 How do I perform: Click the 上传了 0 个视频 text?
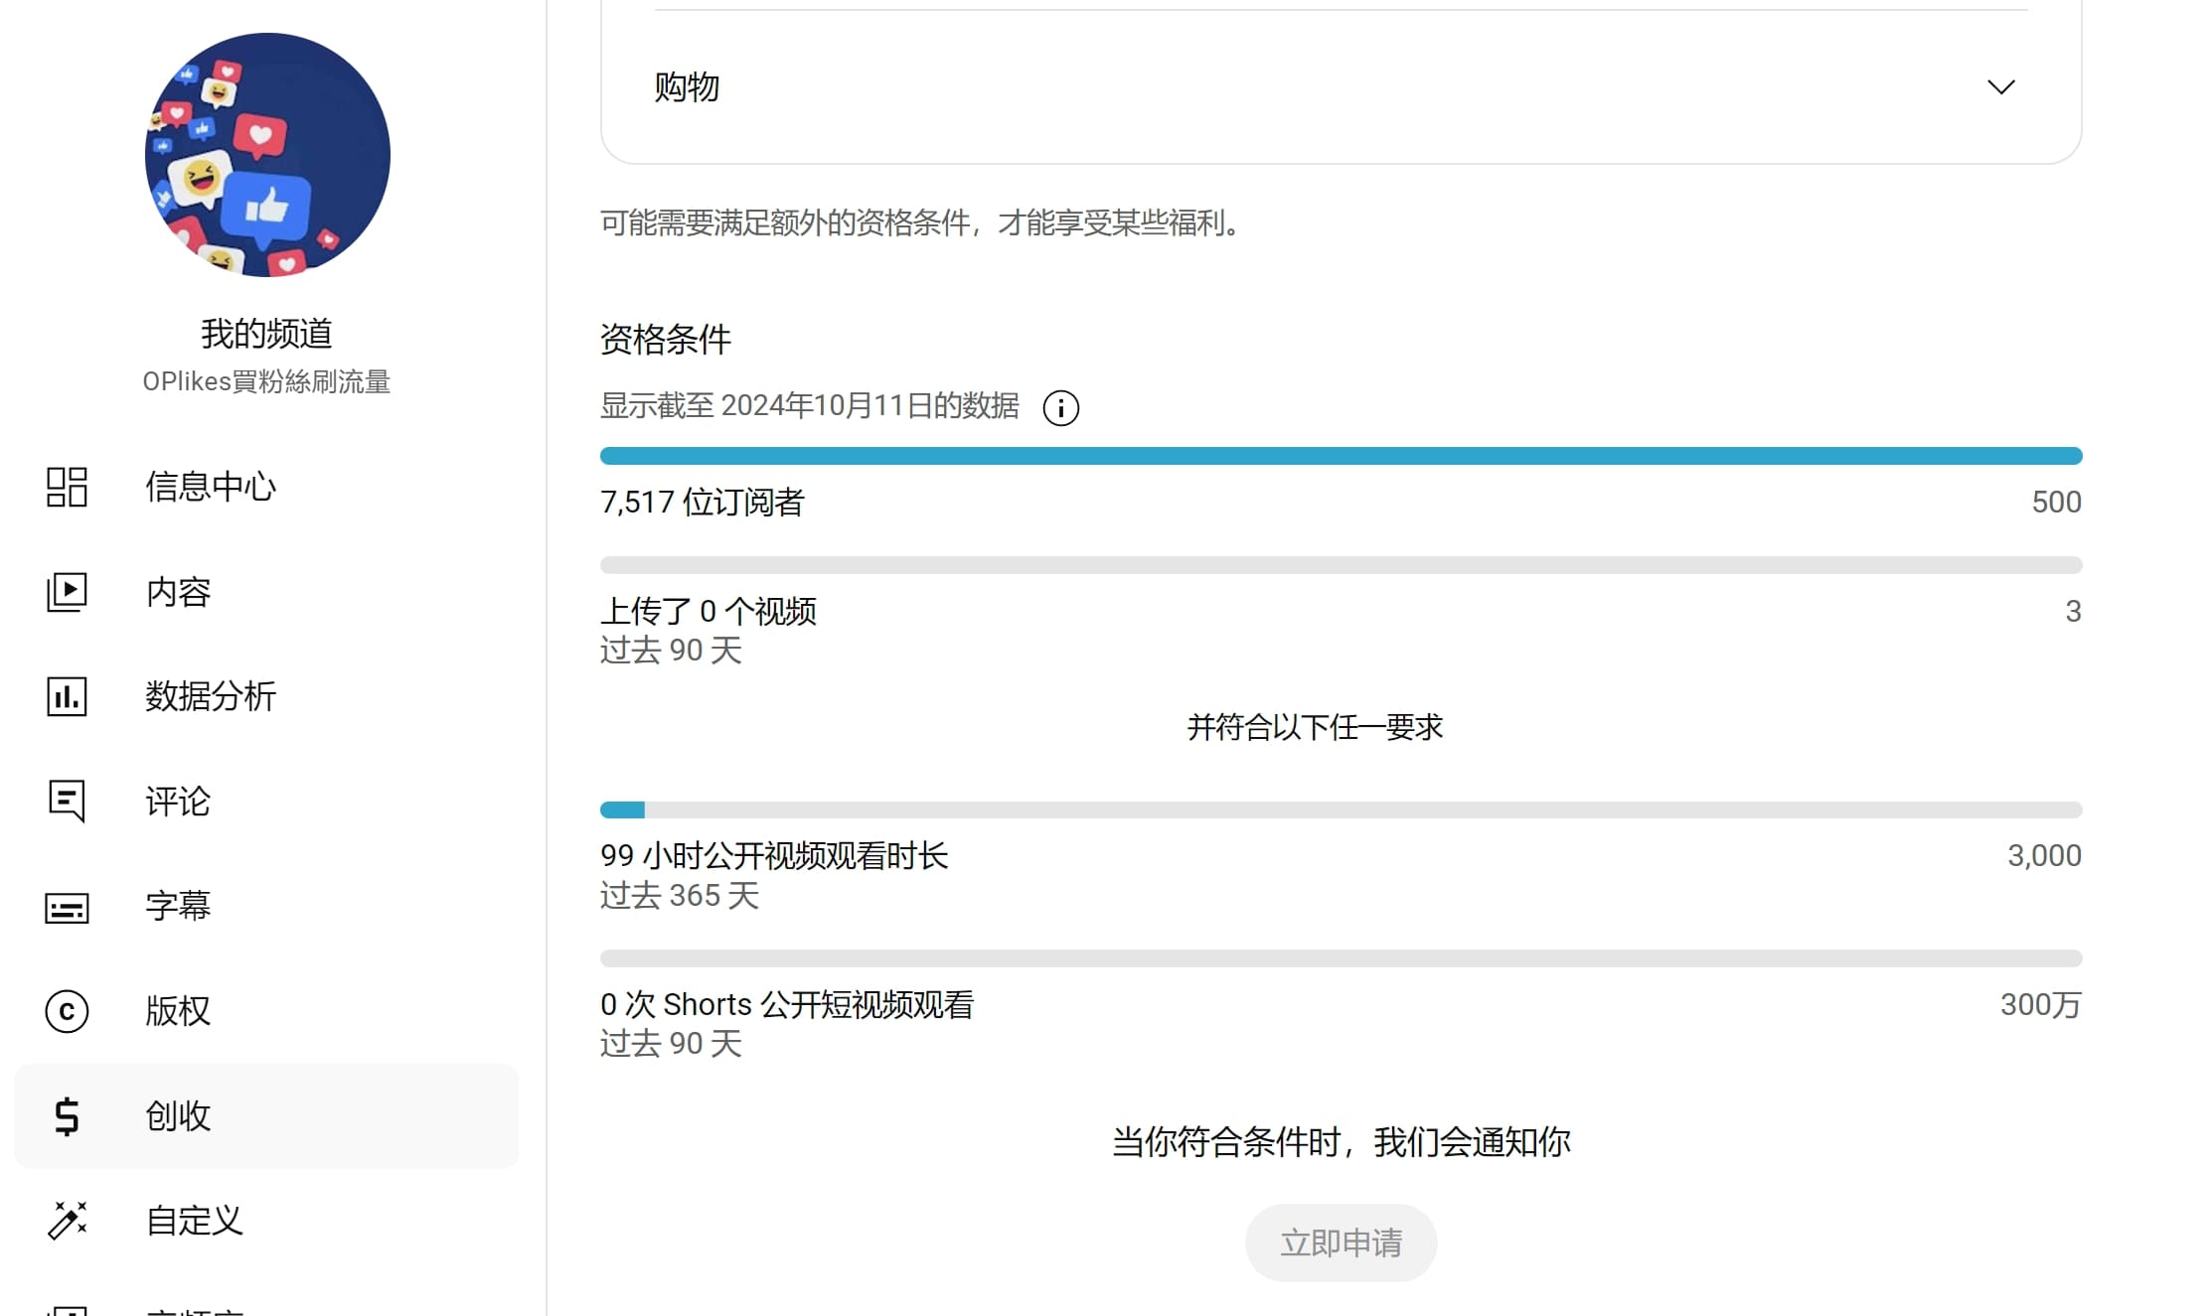pyautogui.click(x=709, y=611)
